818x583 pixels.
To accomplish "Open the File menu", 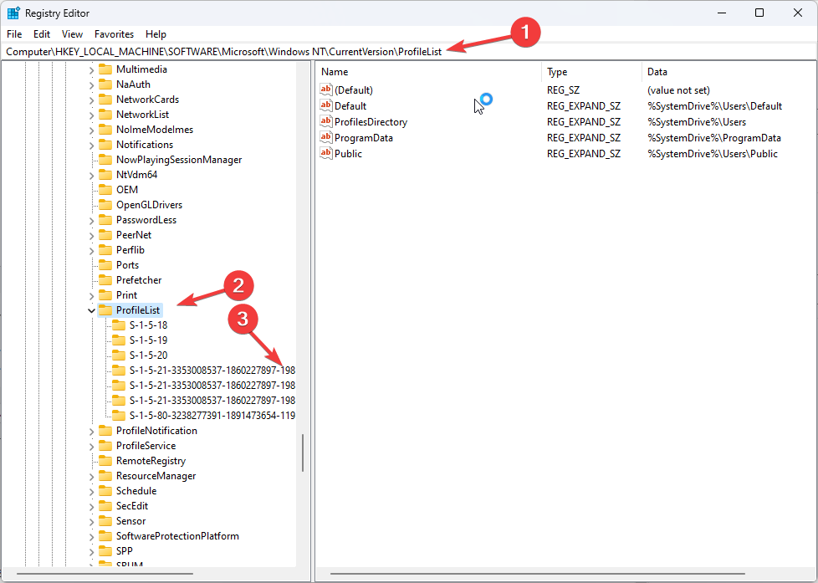I will click(14, 34).
